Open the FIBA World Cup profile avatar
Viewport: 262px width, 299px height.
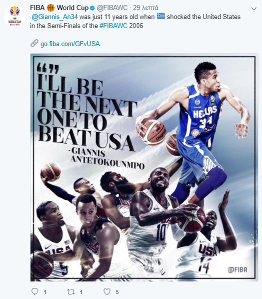pos(14,16)
